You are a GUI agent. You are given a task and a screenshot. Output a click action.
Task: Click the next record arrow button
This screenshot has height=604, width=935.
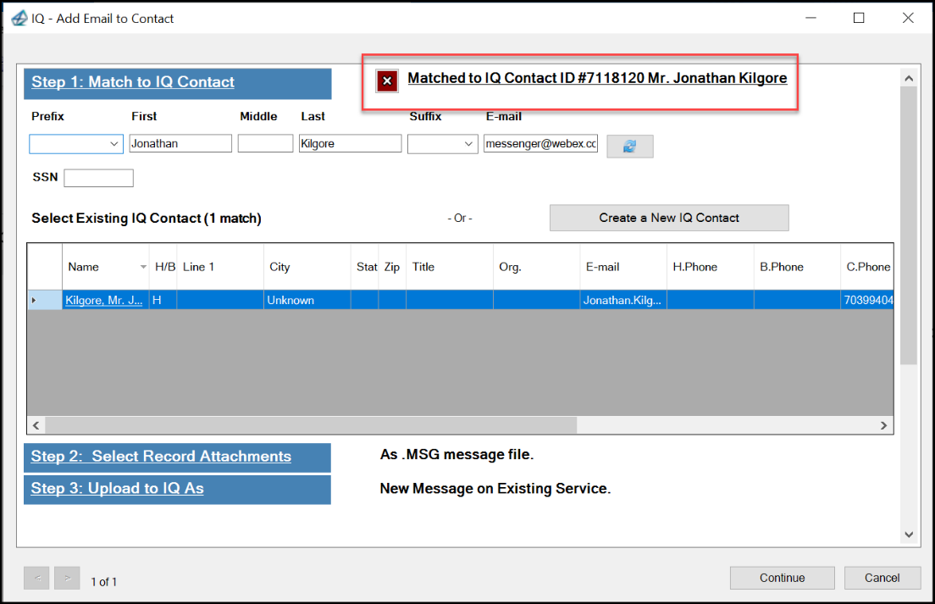point(67,578)
